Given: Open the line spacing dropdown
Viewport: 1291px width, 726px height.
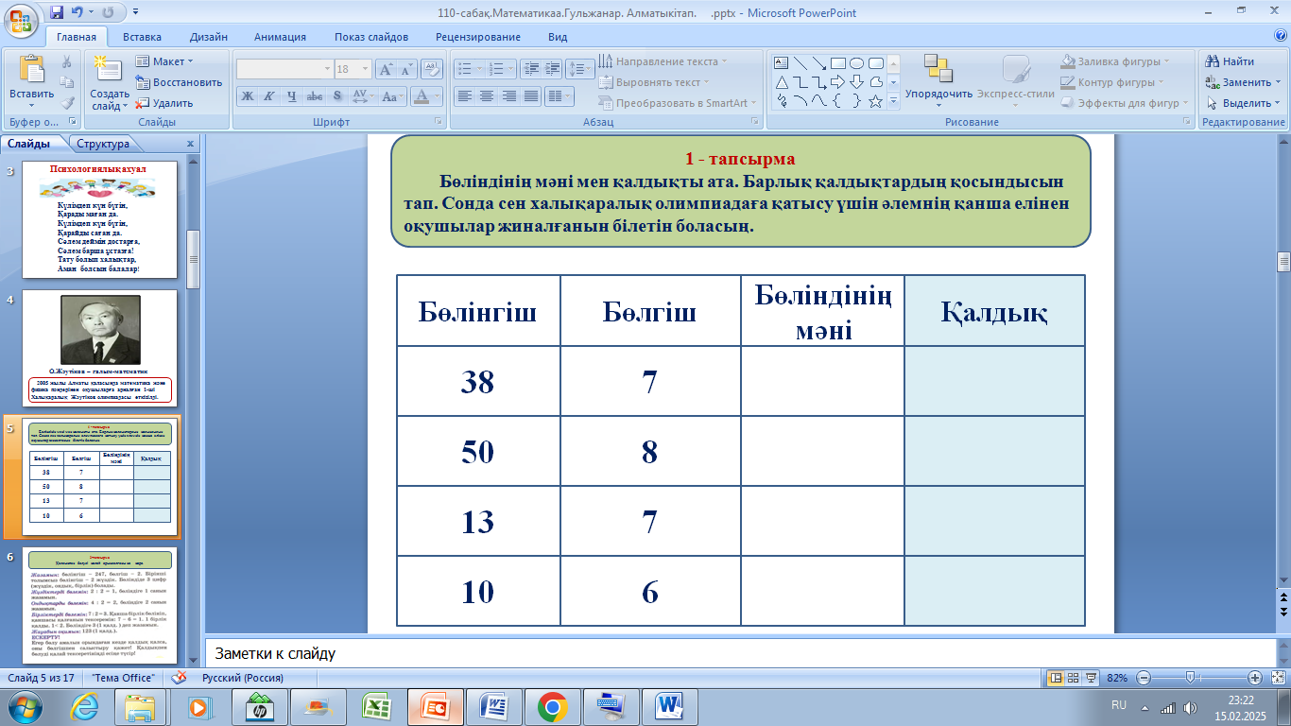Looking at the screenshot, I should 582,69.
